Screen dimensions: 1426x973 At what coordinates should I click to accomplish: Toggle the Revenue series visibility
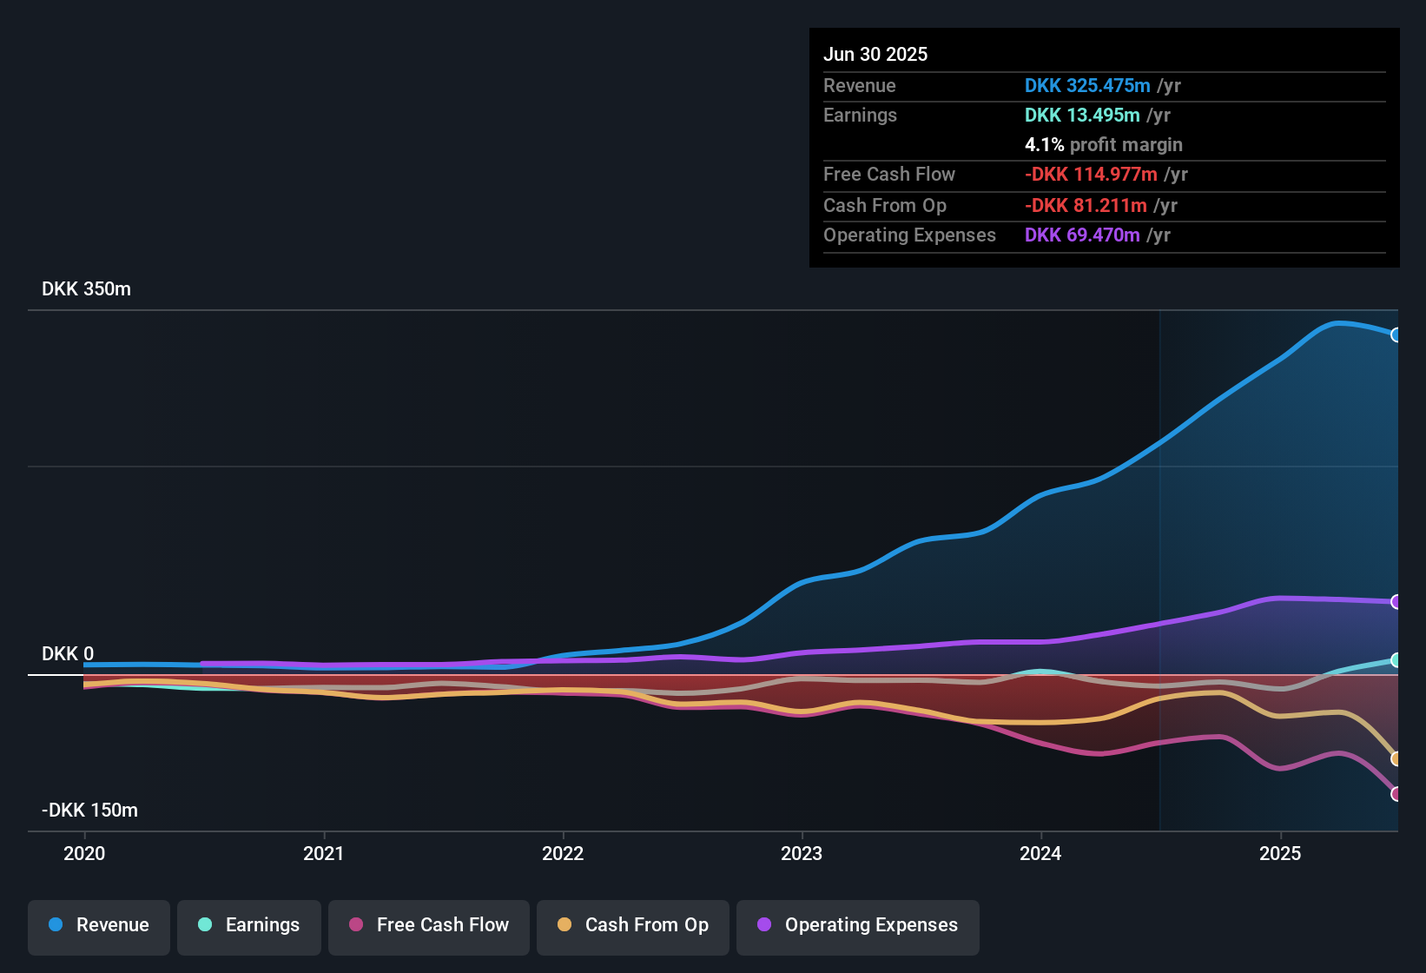pos(98,925)
